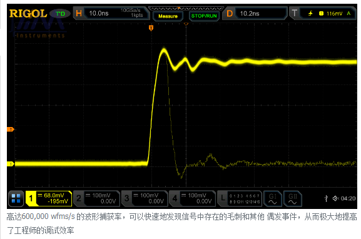361x239 pixels.
Task: Click the USB connection status icon
Action: coord(326,198)
